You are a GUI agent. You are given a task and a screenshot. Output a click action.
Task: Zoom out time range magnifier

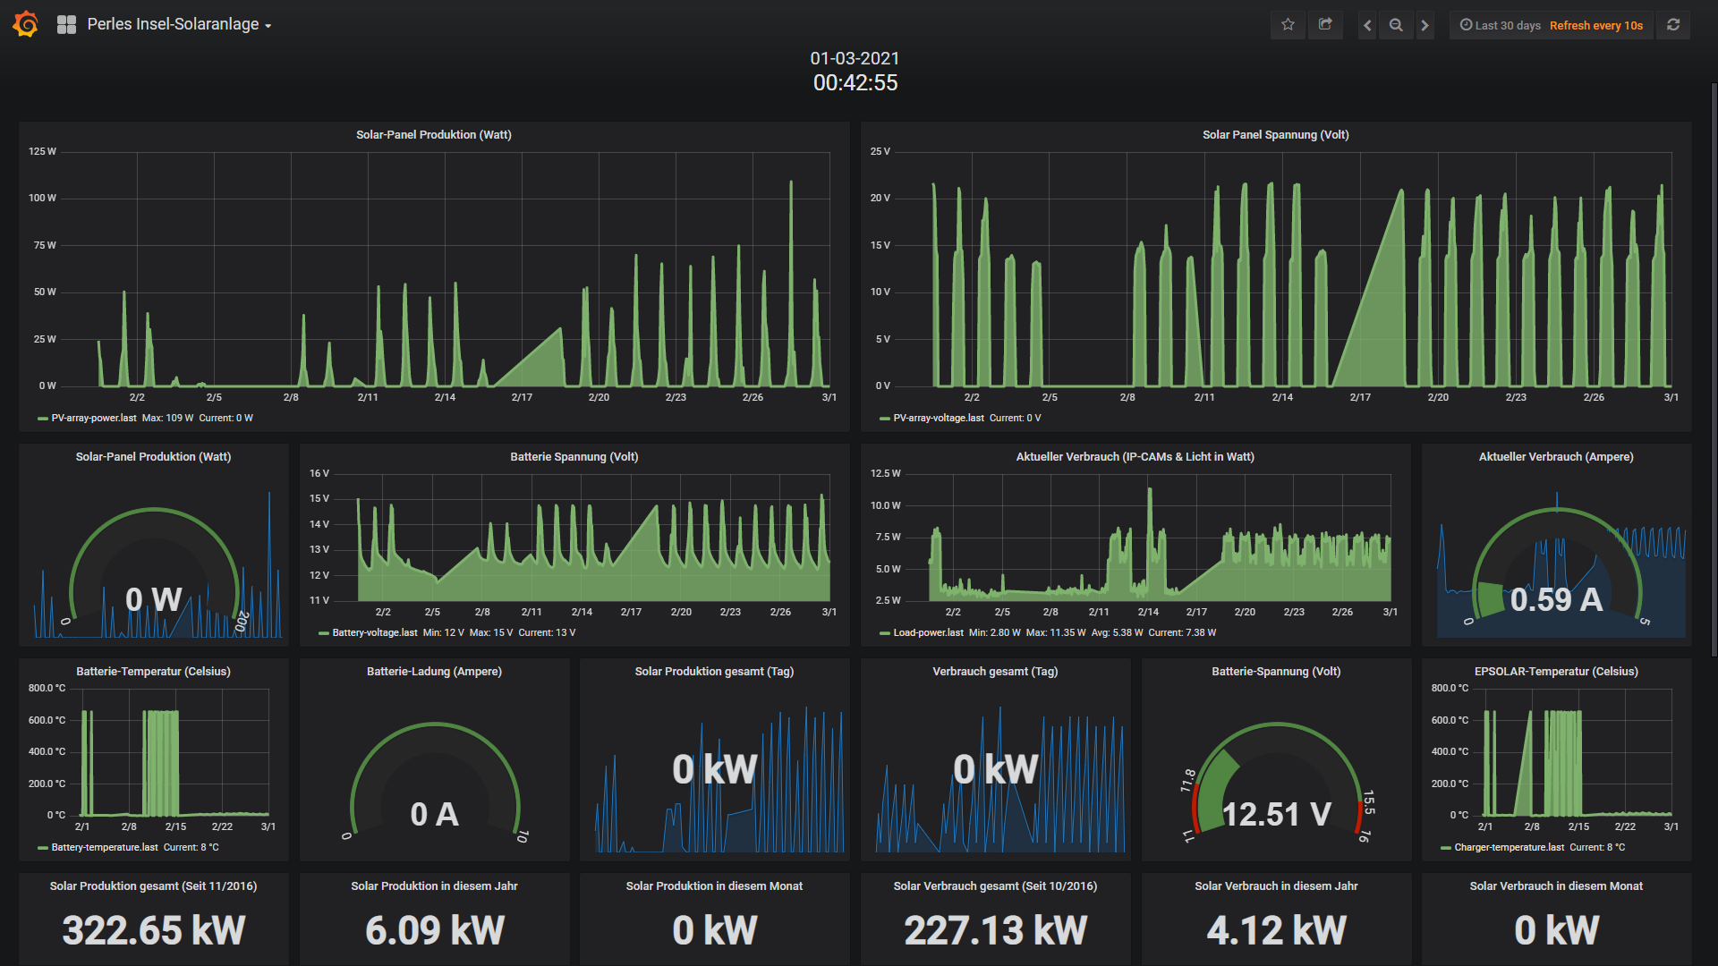click(x=1396, y=26)
